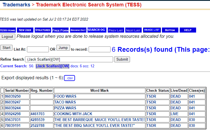Image resolution: width=210 pixels, height=131 pixels.
Task: Click the Reg. Number column header
Action: click(42, 90)
